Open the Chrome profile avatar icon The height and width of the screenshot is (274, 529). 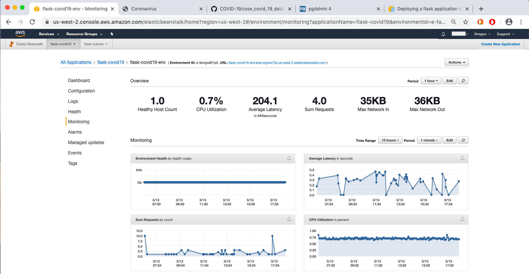tap(509, 22)
